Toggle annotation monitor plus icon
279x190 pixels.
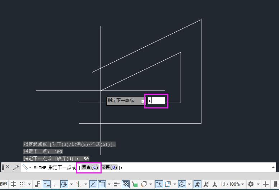pos(265,184)
